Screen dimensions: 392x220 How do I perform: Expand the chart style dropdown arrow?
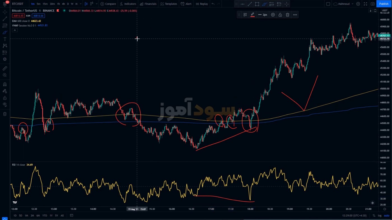tap(97, 4)
